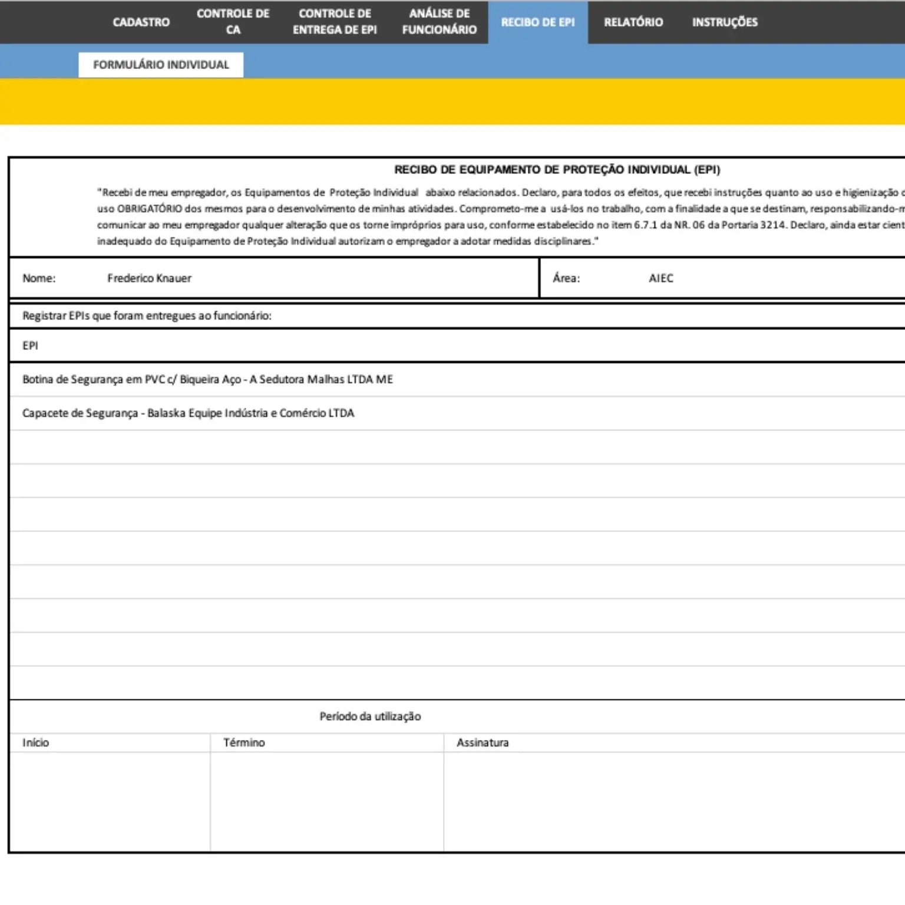Viewport: 905px width, 905px height.
Task: Open the RELATÓRIO tab
Action: pyautogui.click(x=633, y=22)
